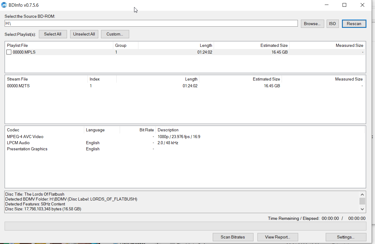Select the LPCM Audio row
The image size is (375, 244).
coord(185,143)
